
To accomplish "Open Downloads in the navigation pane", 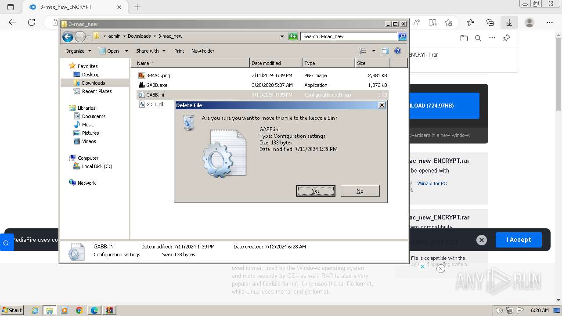I will (x=94, y=83).
